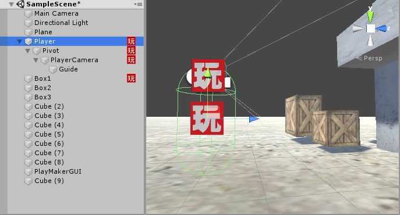Click the Cube (7) cube icon
The image size is (400, 215).
(29, 153)
